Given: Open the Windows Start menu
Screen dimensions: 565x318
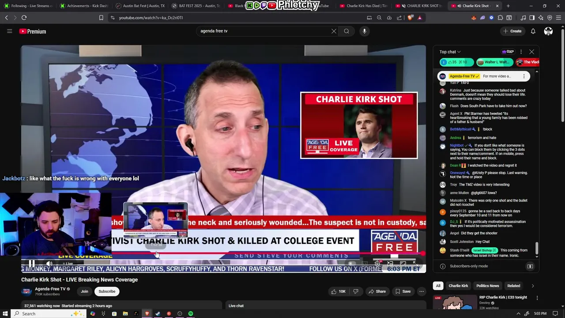Looking at the screenshot, I should (x=5, y=314).
